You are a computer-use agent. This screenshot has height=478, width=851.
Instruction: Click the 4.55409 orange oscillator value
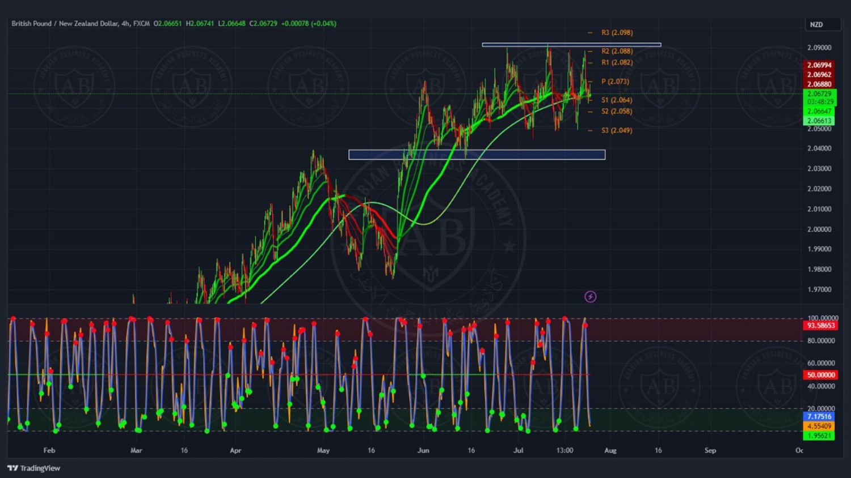point(819,426)
